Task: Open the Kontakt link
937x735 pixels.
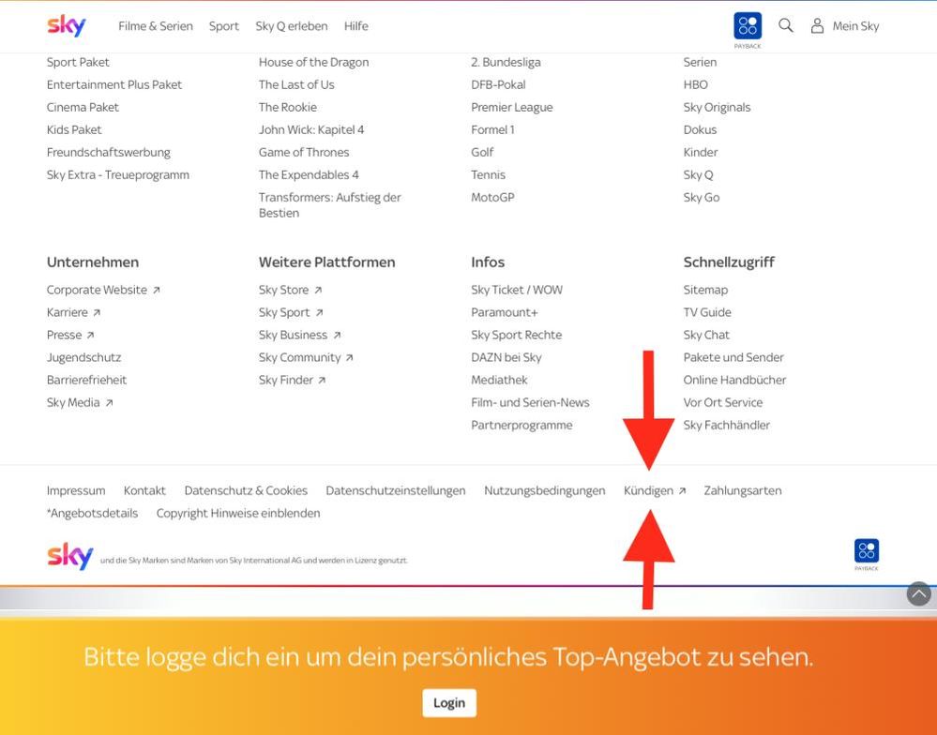Action: 144,491
